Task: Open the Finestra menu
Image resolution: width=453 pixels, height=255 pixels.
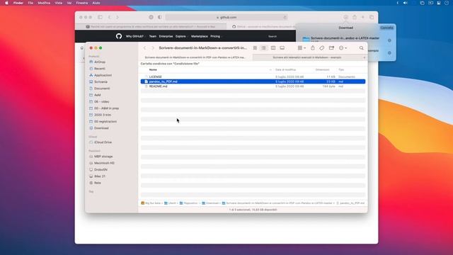Action: (82, 3)
